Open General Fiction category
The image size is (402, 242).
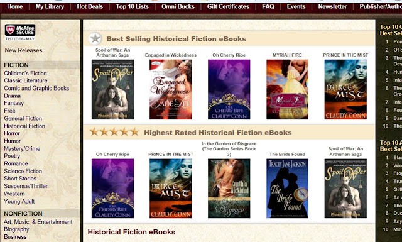point(23,118)
